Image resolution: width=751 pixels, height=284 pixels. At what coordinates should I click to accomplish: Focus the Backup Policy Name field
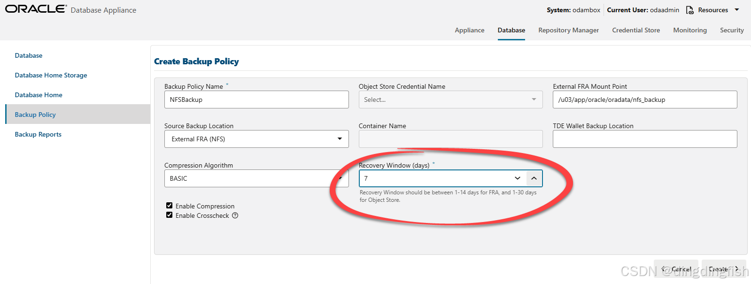pos(256,100)
